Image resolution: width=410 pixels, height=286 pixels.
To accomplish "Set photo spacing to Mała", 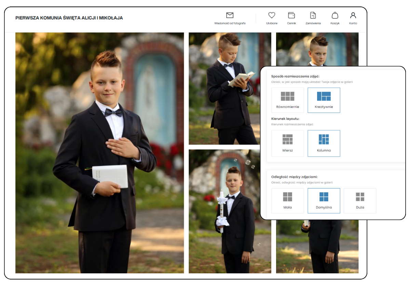I will (x=287, y=200).
